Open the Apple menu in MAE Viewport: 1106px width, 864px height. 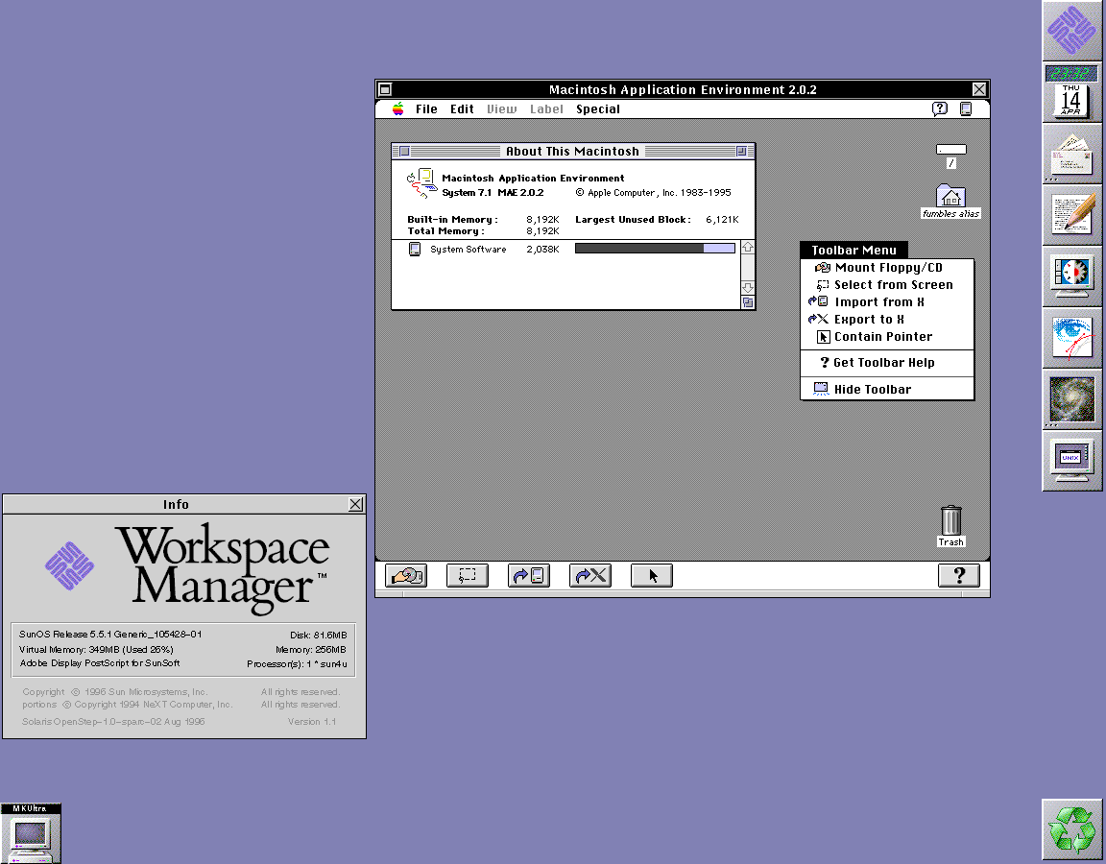tap(397, 108)
